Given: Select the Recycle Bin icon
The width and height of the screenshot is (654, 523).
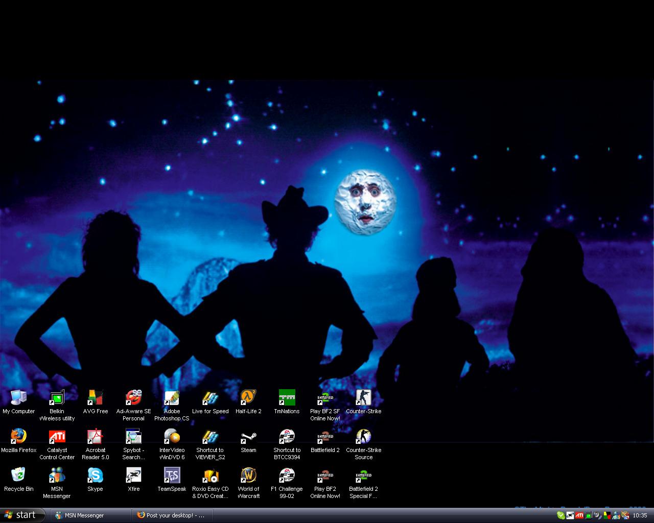Looking at the screenshot, I should pos(18,479).
